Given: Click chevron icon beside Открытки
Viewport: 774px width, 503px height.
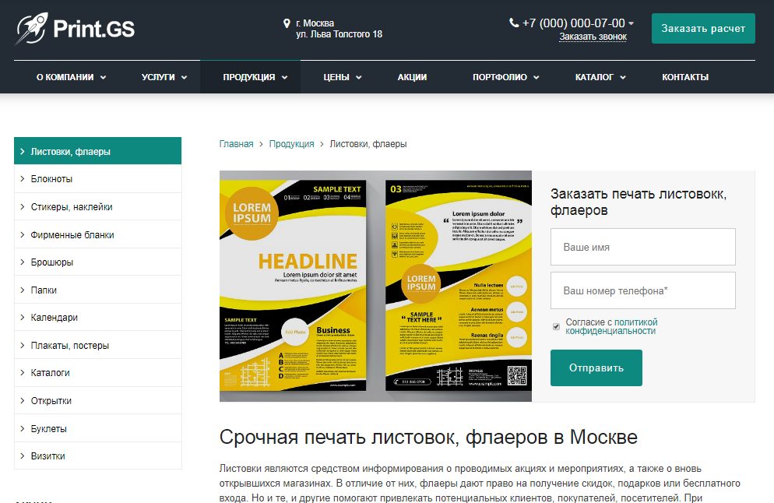Looking at the screenshot, I should (x=23, y=400).
